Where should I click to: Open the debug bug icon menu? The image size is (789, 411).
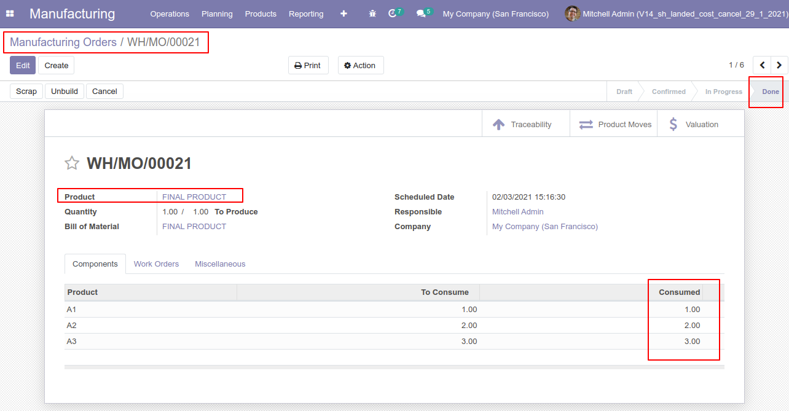point(372,14)
